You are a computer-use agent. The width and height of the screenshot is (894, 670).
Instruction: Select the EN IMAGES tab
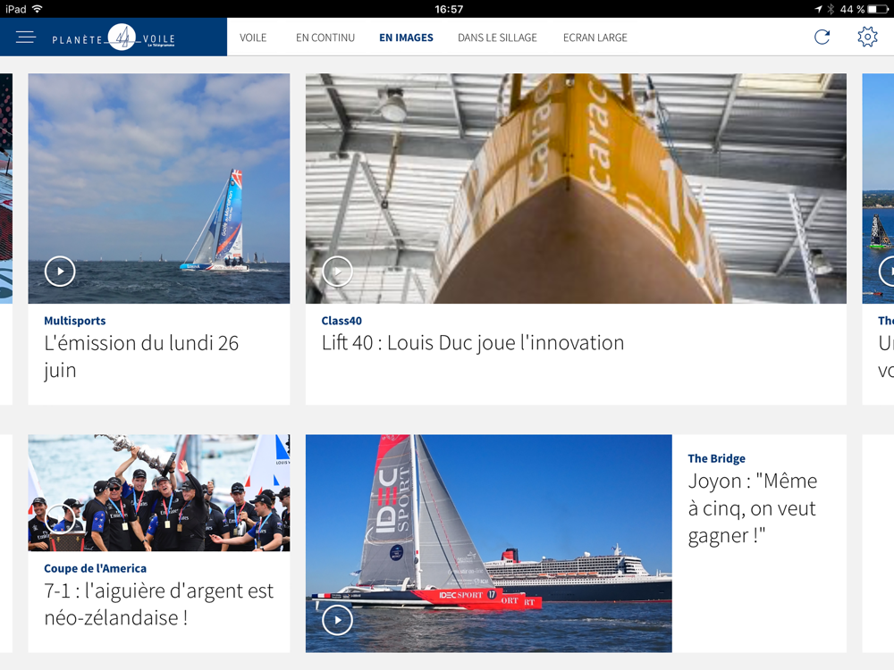point(406,38)
